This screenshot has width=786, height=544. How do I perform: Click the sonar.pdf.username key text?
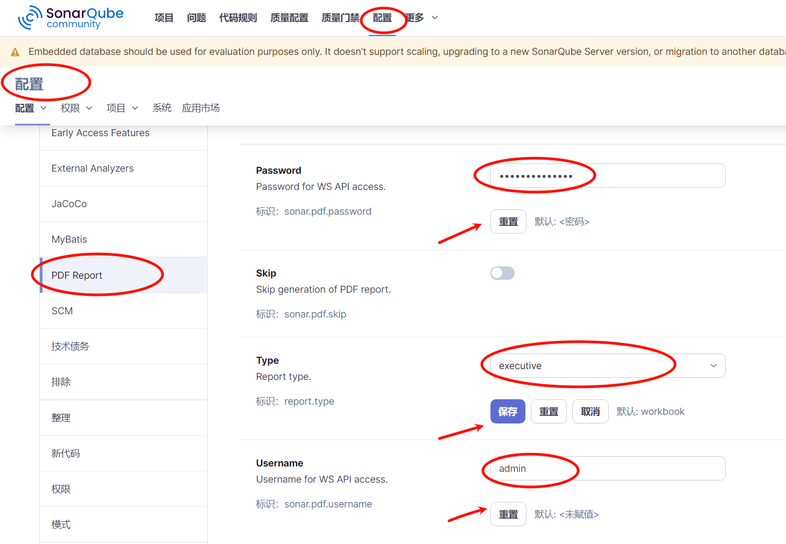pyautogui.click(x=328, y=504)
